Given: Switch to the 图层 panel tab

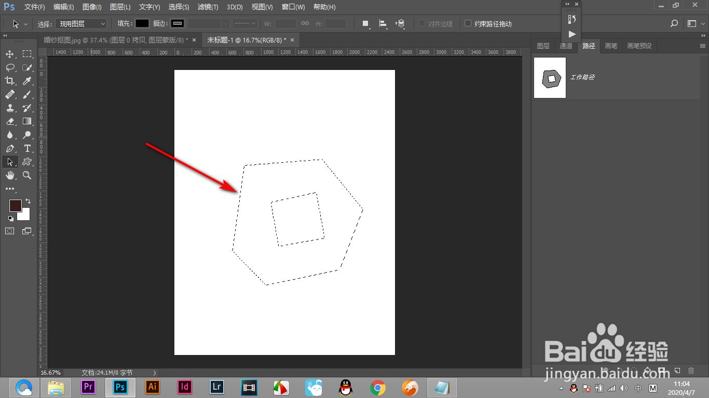Looking at the screenshot, I should click(x=543, y=46).
